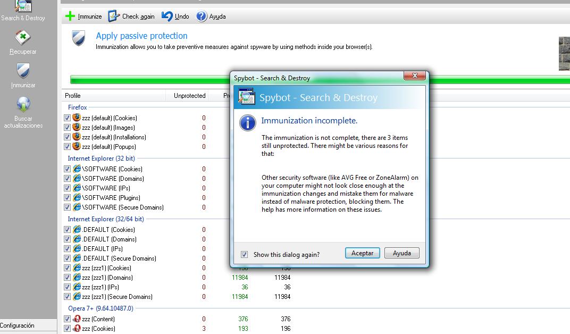This screenshot has height=334, width=570.
Task: Toggle checkbox for \SOFTWARE (Plugins)
Action: (67, 198)
